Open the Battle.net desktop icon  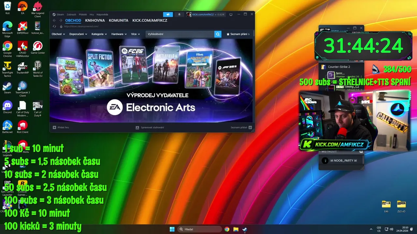[x=7, y=127]
